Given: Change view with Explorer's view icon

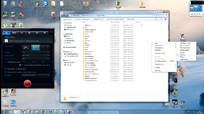Looking at the screenshot, I should tap(156, 19).
